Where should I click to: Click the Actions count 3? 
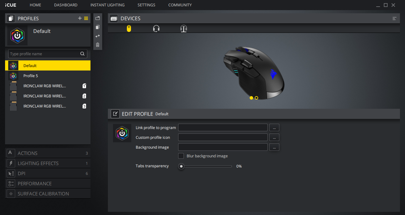[x=87, y=153]
